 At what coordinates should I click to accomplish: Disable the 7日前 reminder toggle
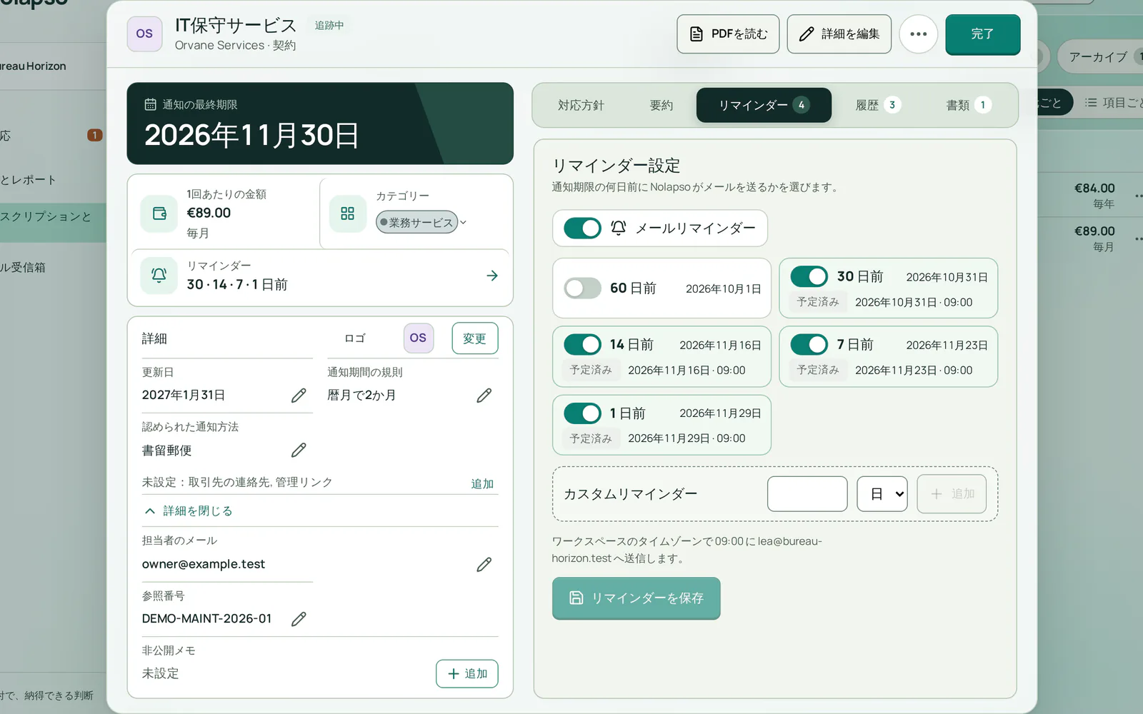809,345
